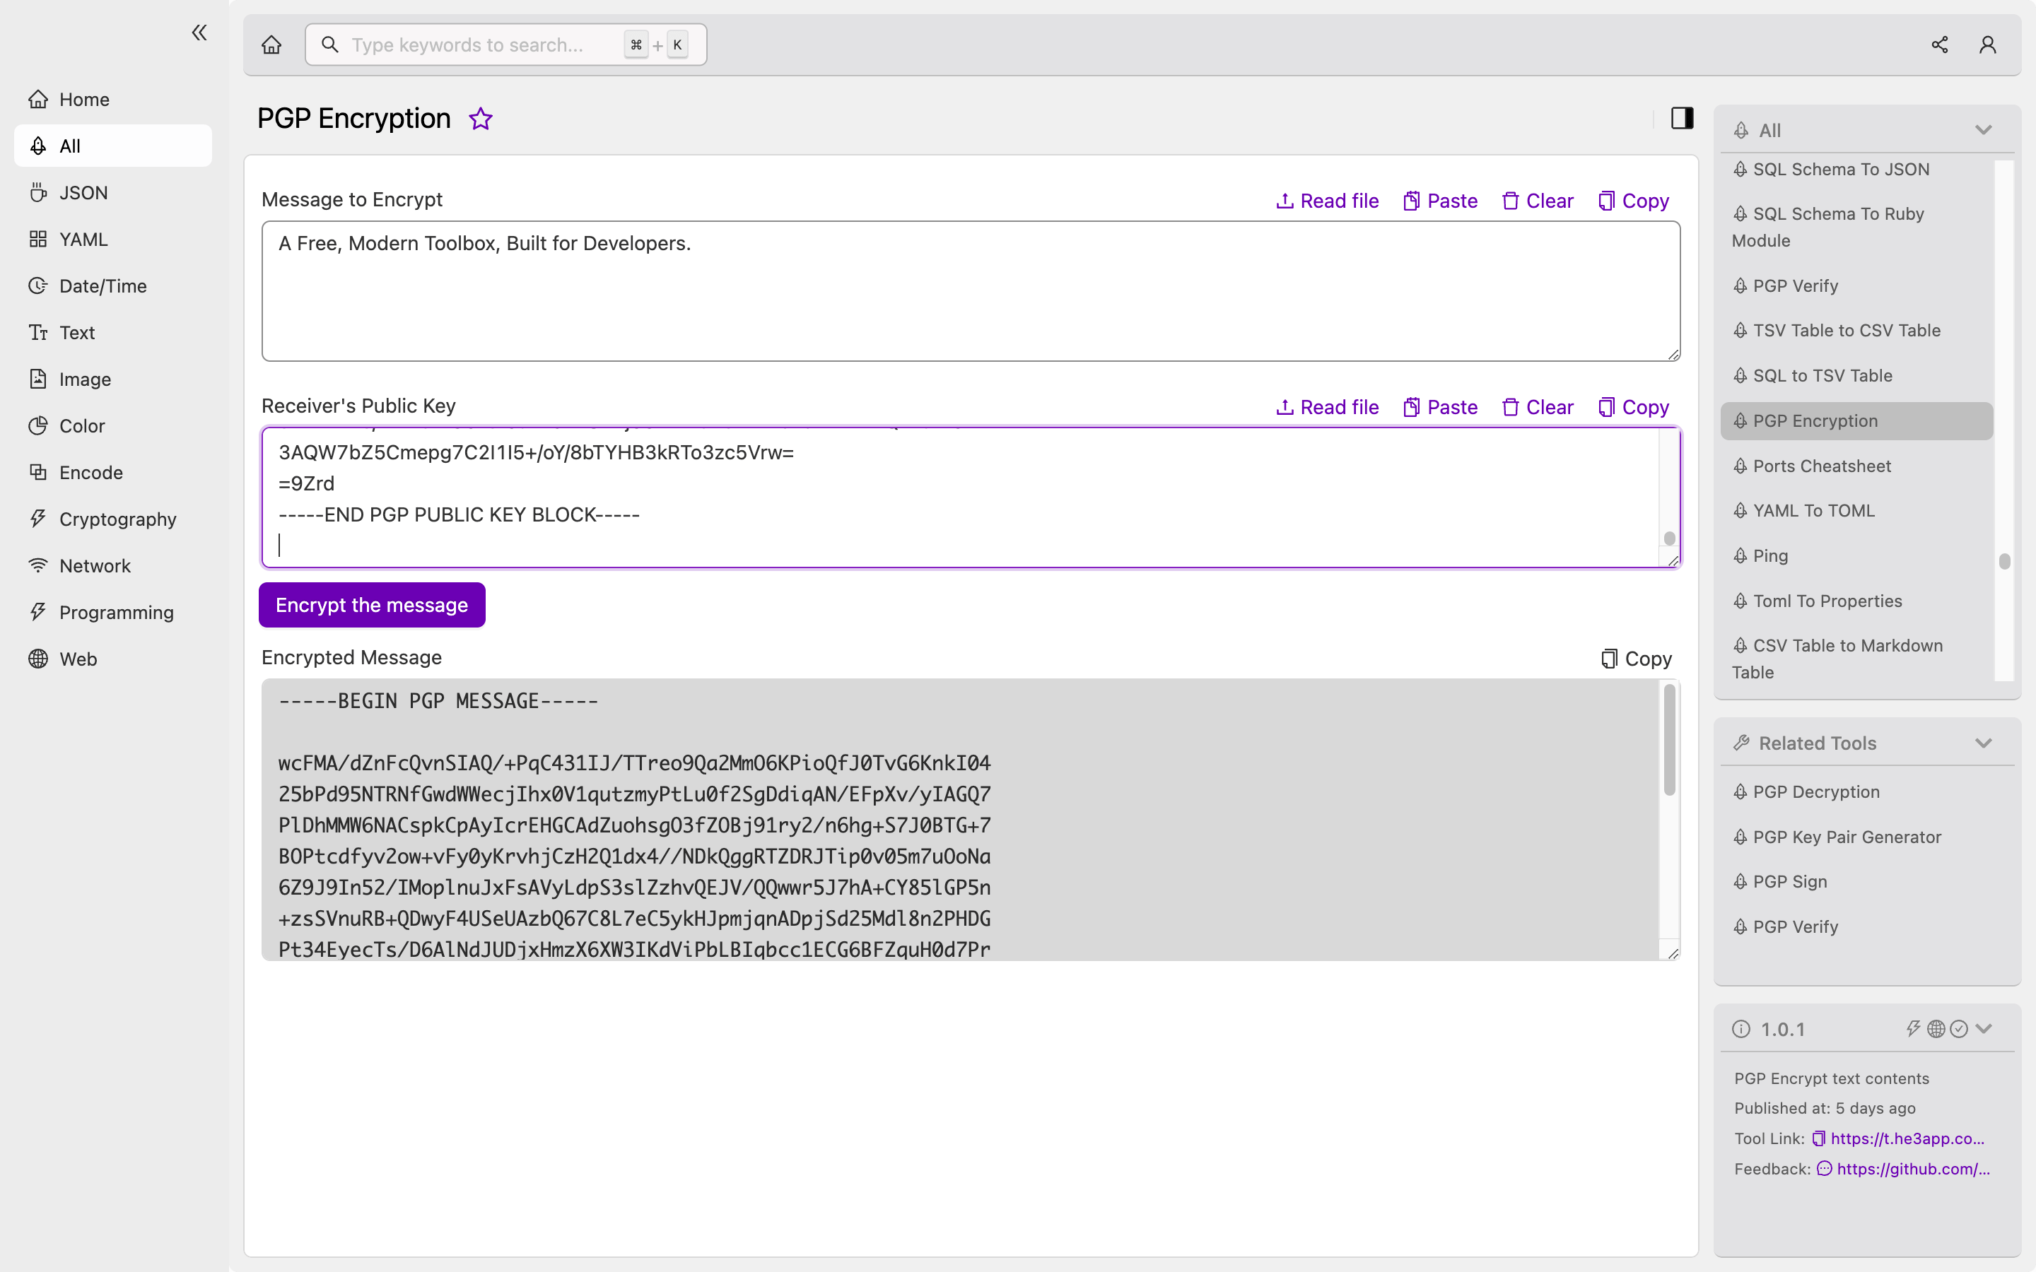Toggle the user account icon top right
2036x1272 pixels.
[1988, 44]
